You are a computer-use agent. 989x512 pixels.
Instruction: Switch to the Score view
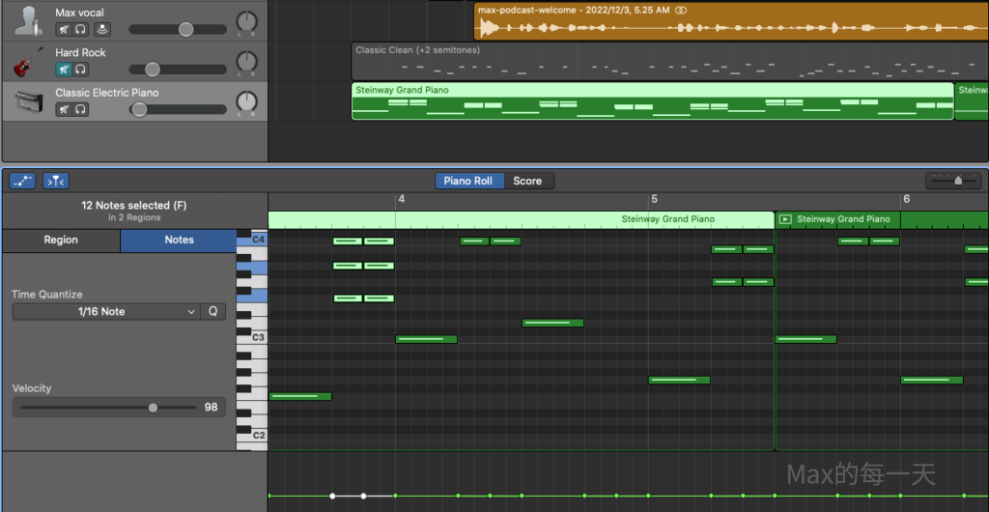click(x=527, y=181)
